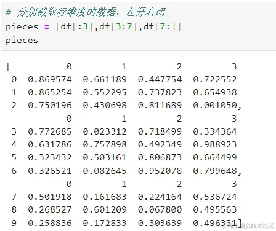276x231 pixels.
Task: Click value 0.664499 in row 5
Action: pyautogui.click(x=215, y=157)
